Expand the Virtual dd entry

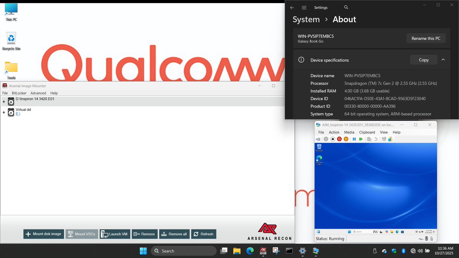point(4,112)
